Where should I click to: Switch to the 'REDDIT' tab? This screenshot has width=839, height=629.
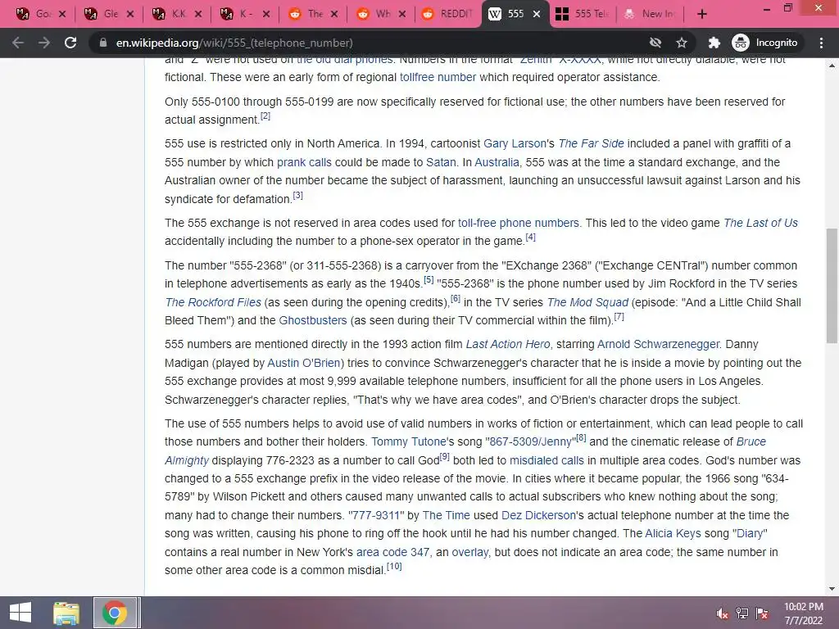point(448,14)
